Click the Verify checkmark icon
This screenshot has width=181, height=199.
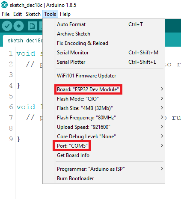coord(7,26)
